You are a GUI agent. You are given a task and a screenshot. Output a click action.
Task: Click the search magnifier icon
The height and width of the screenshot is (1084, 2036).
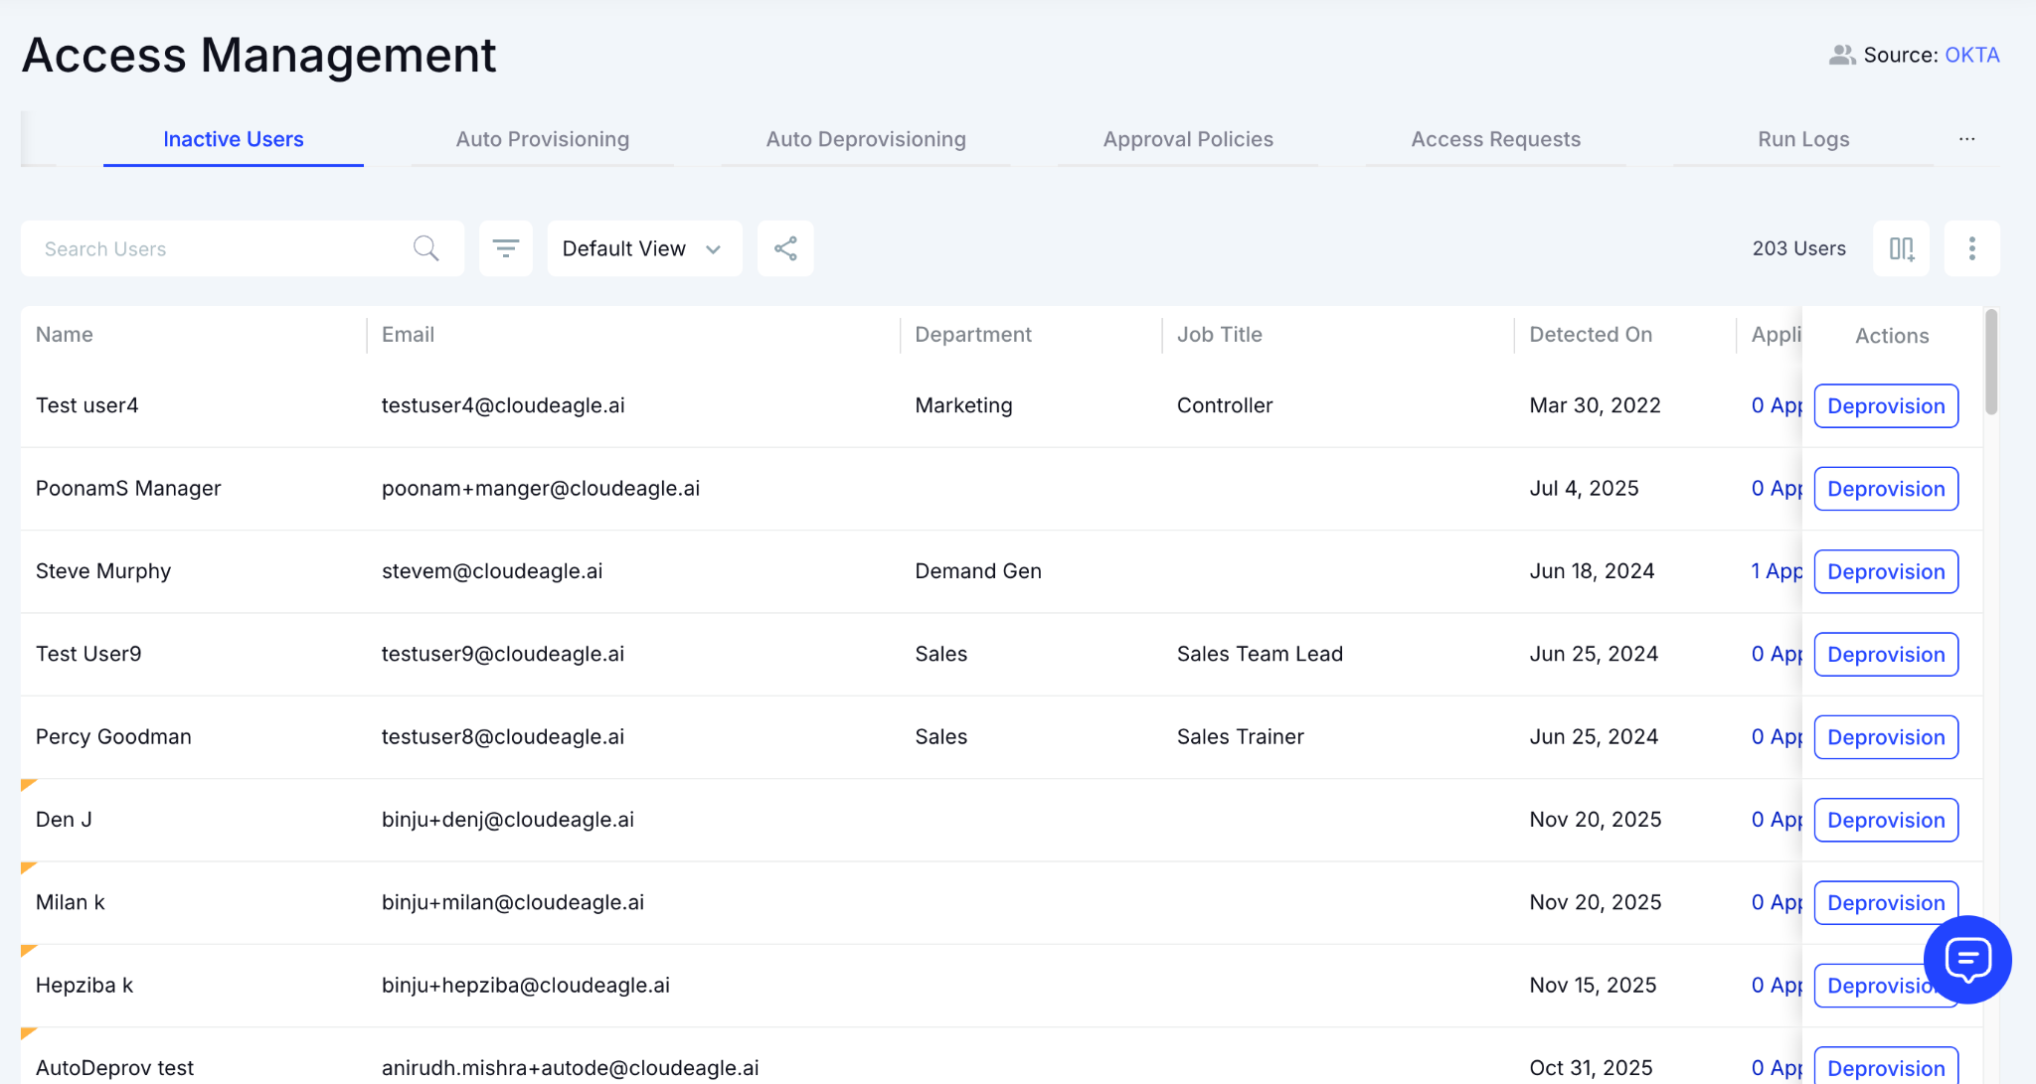click(x=425, y=248)
